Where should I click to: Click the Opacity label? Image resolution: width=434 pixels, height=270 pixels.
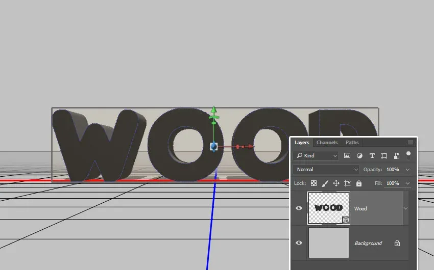(x=373, y=170)
